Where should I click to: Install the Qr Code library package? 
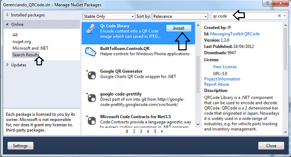[178, 28]
